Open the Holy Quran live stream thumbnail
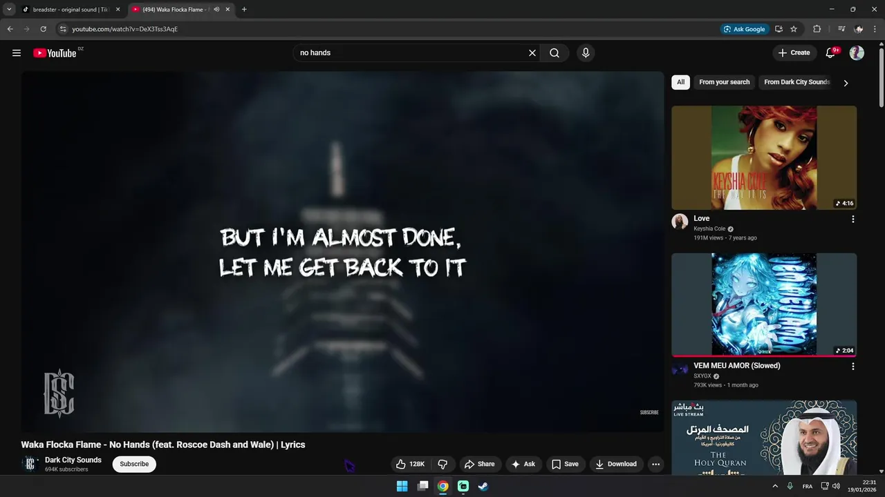The image size is (885, 497). pos(764,438)
